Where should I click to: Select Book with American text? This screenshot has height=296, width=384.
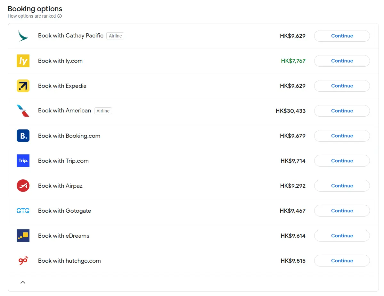(x=64, y=111)
